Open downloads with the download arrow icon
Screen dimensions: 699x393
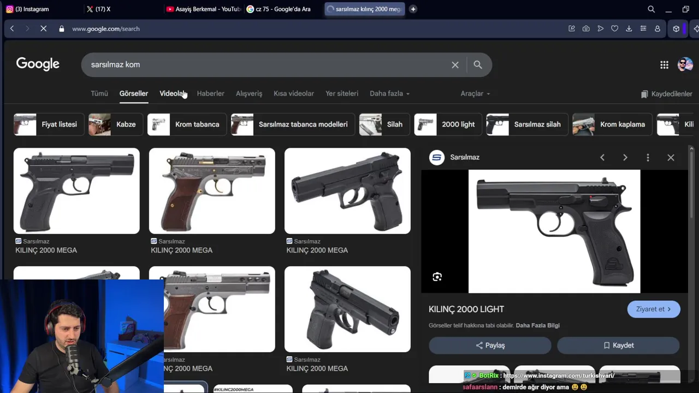click(x=629, y=28)
